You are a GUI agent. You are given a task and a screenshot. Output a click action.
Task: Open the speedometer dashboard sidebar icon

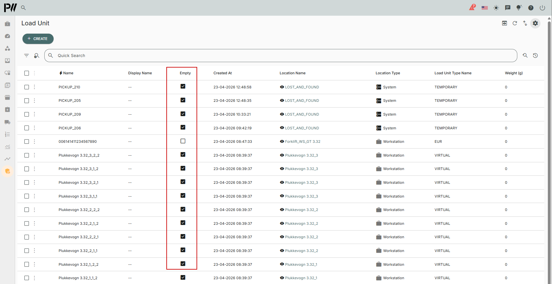pyautogui.click(x=7, y=36)
